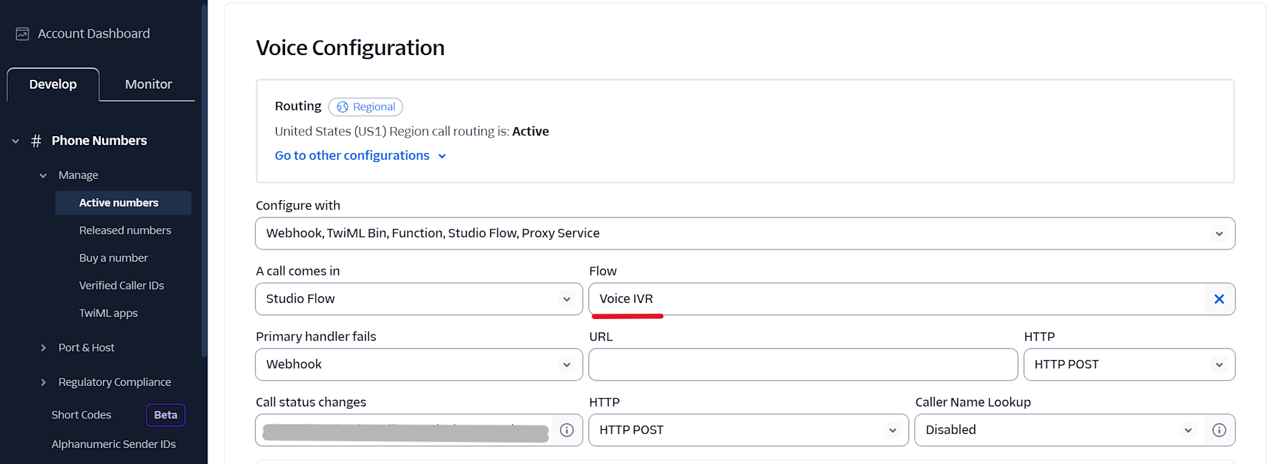Expand the Port & Host section
Image resolution: width=1278 pixels, height=464 pixels.
point(43,348)
